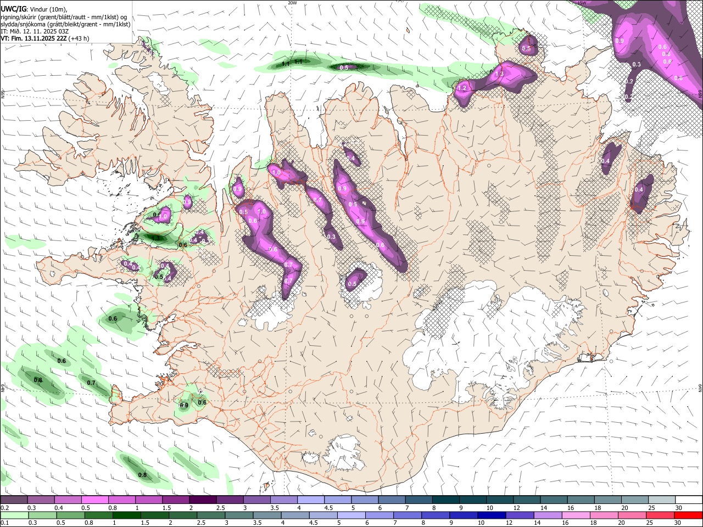The height and width of the screenshot is (527, 703).
Task: Click the '1.5' label on the snow scale
Action: point(166,508)
